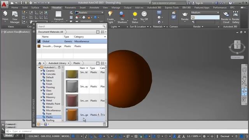Click the ViewCube top face
Screen dimensions: 249x140
237,42
